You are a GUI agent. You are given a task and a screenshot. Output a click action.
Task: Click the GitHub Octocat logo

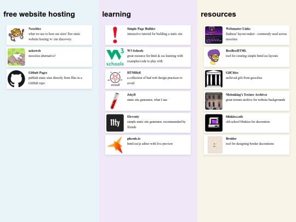[16, 79]
